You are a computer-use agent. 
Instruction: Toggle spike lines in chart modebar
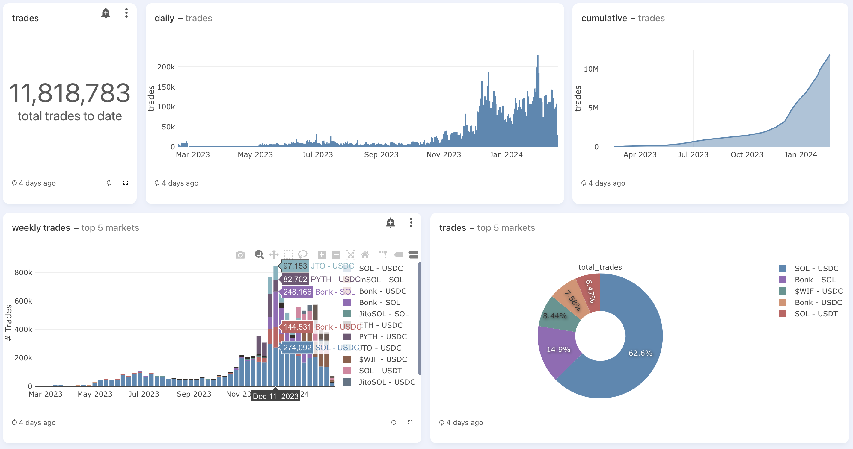coord(383,255)
